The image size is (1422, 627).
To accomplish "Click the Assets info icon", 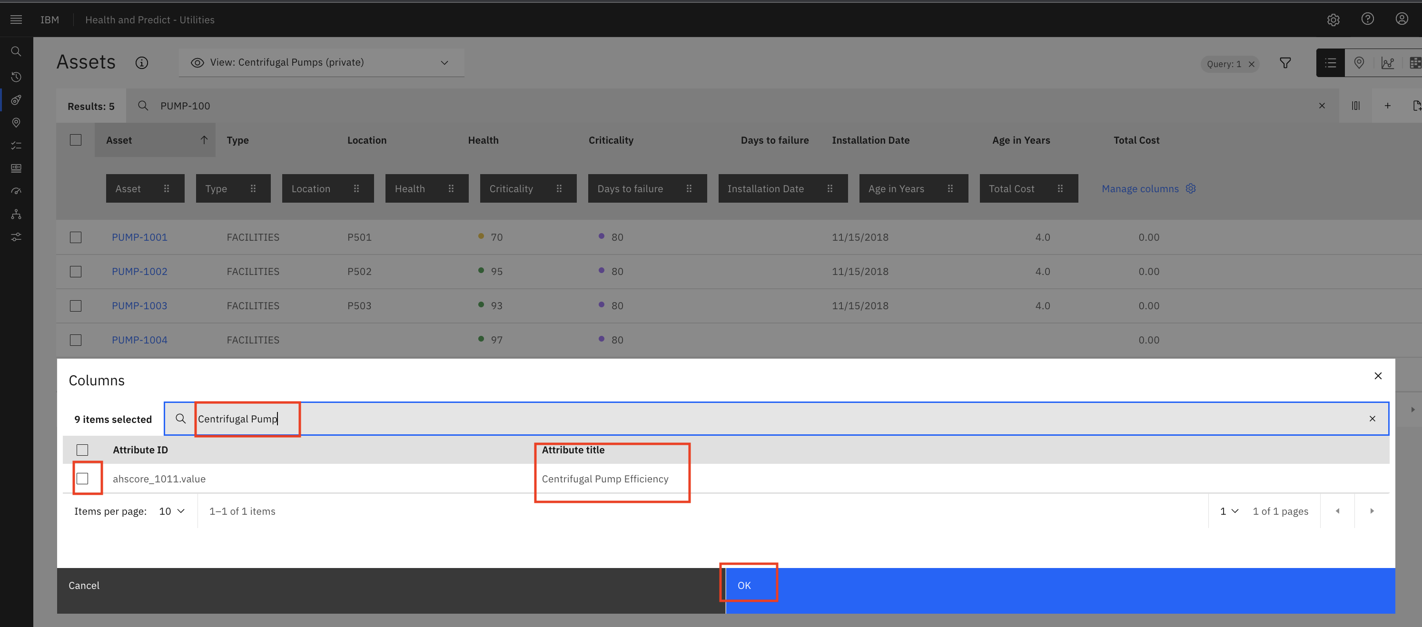I will click(x=142, y=63).
